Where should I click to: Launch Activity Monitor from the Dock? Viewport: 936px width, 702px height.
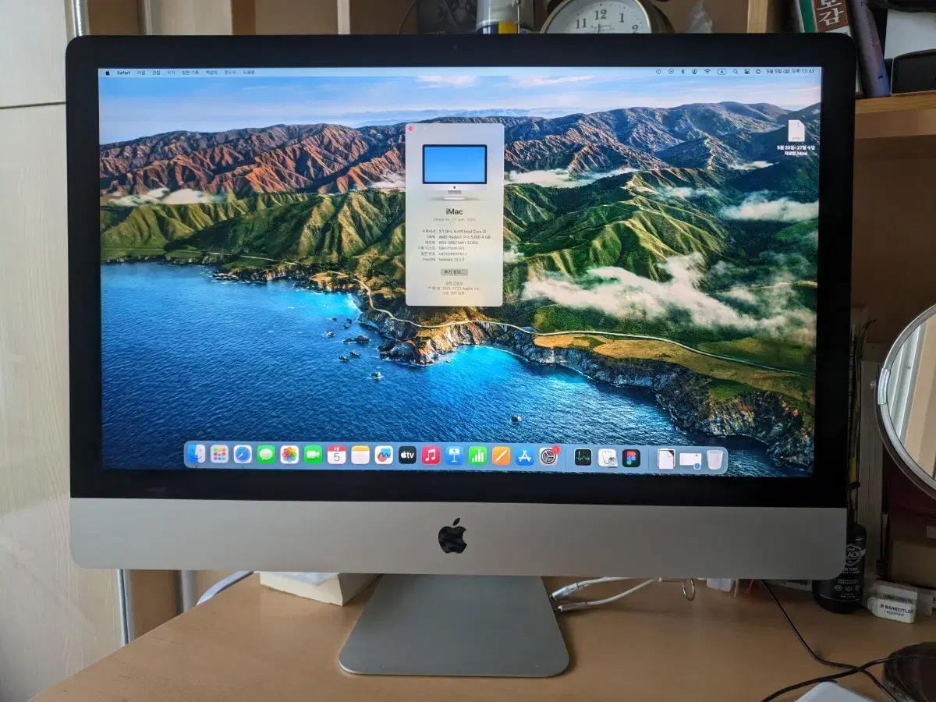click(x=583, y=457)
